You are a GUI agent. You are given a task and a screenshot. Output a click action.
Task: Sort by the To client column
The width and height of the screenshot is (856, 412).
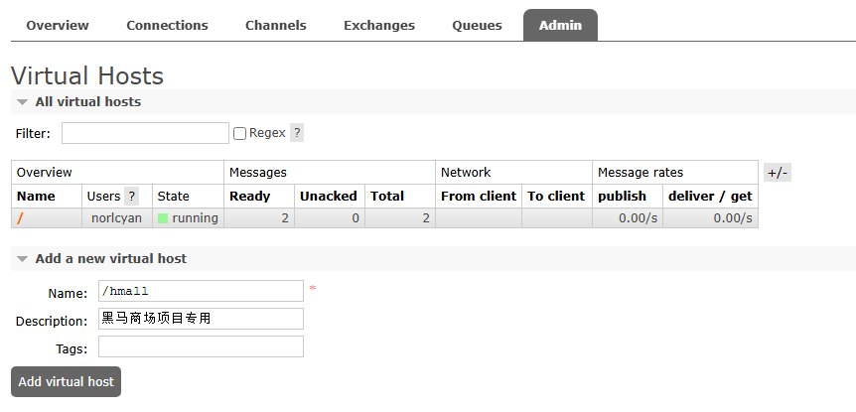(556, 196)
